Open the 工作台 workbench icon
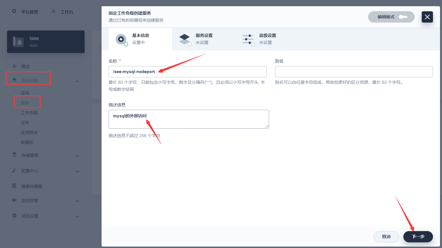This screenshot has width=442, height=248. (x=53, y=11)
